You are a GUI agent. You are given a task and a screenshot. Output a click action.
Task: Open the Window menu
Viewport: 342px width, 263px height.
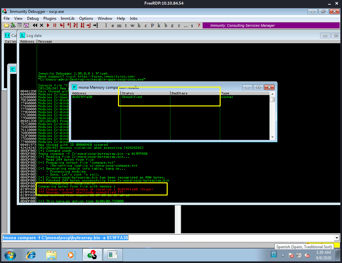[x=105, y=18]
